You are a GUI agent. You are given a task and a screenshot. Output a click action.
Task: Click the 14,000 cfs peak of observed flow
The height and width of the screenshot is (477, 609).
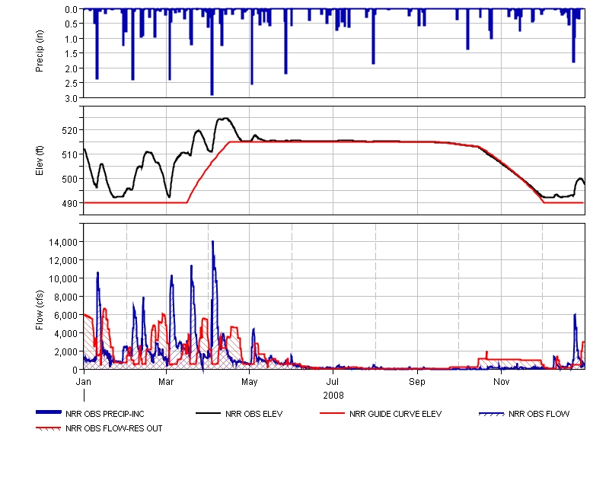click(212, 242)
